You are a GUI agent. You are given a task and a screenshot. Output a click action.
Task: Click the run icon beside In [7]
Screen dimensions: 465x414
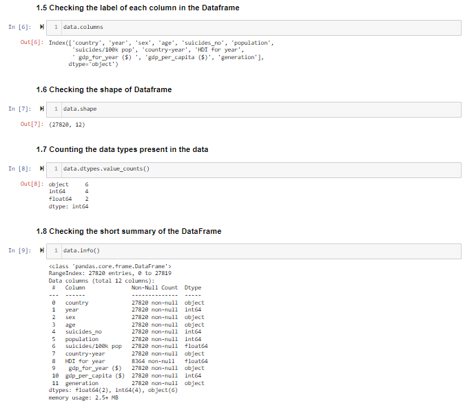pyautogui.click(x=43, y=109)
